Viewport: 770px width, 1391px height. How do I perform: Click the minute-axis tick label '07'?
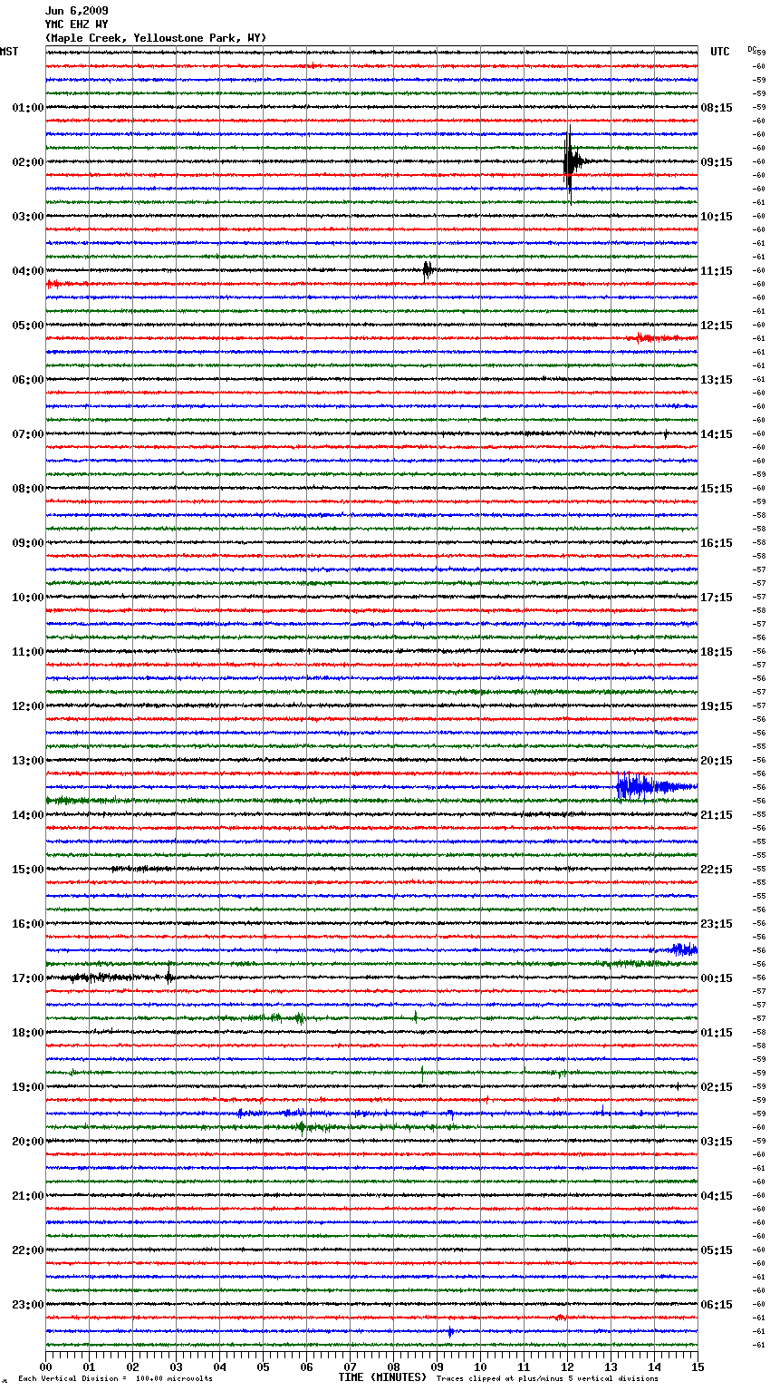[x=350, y=1367]
